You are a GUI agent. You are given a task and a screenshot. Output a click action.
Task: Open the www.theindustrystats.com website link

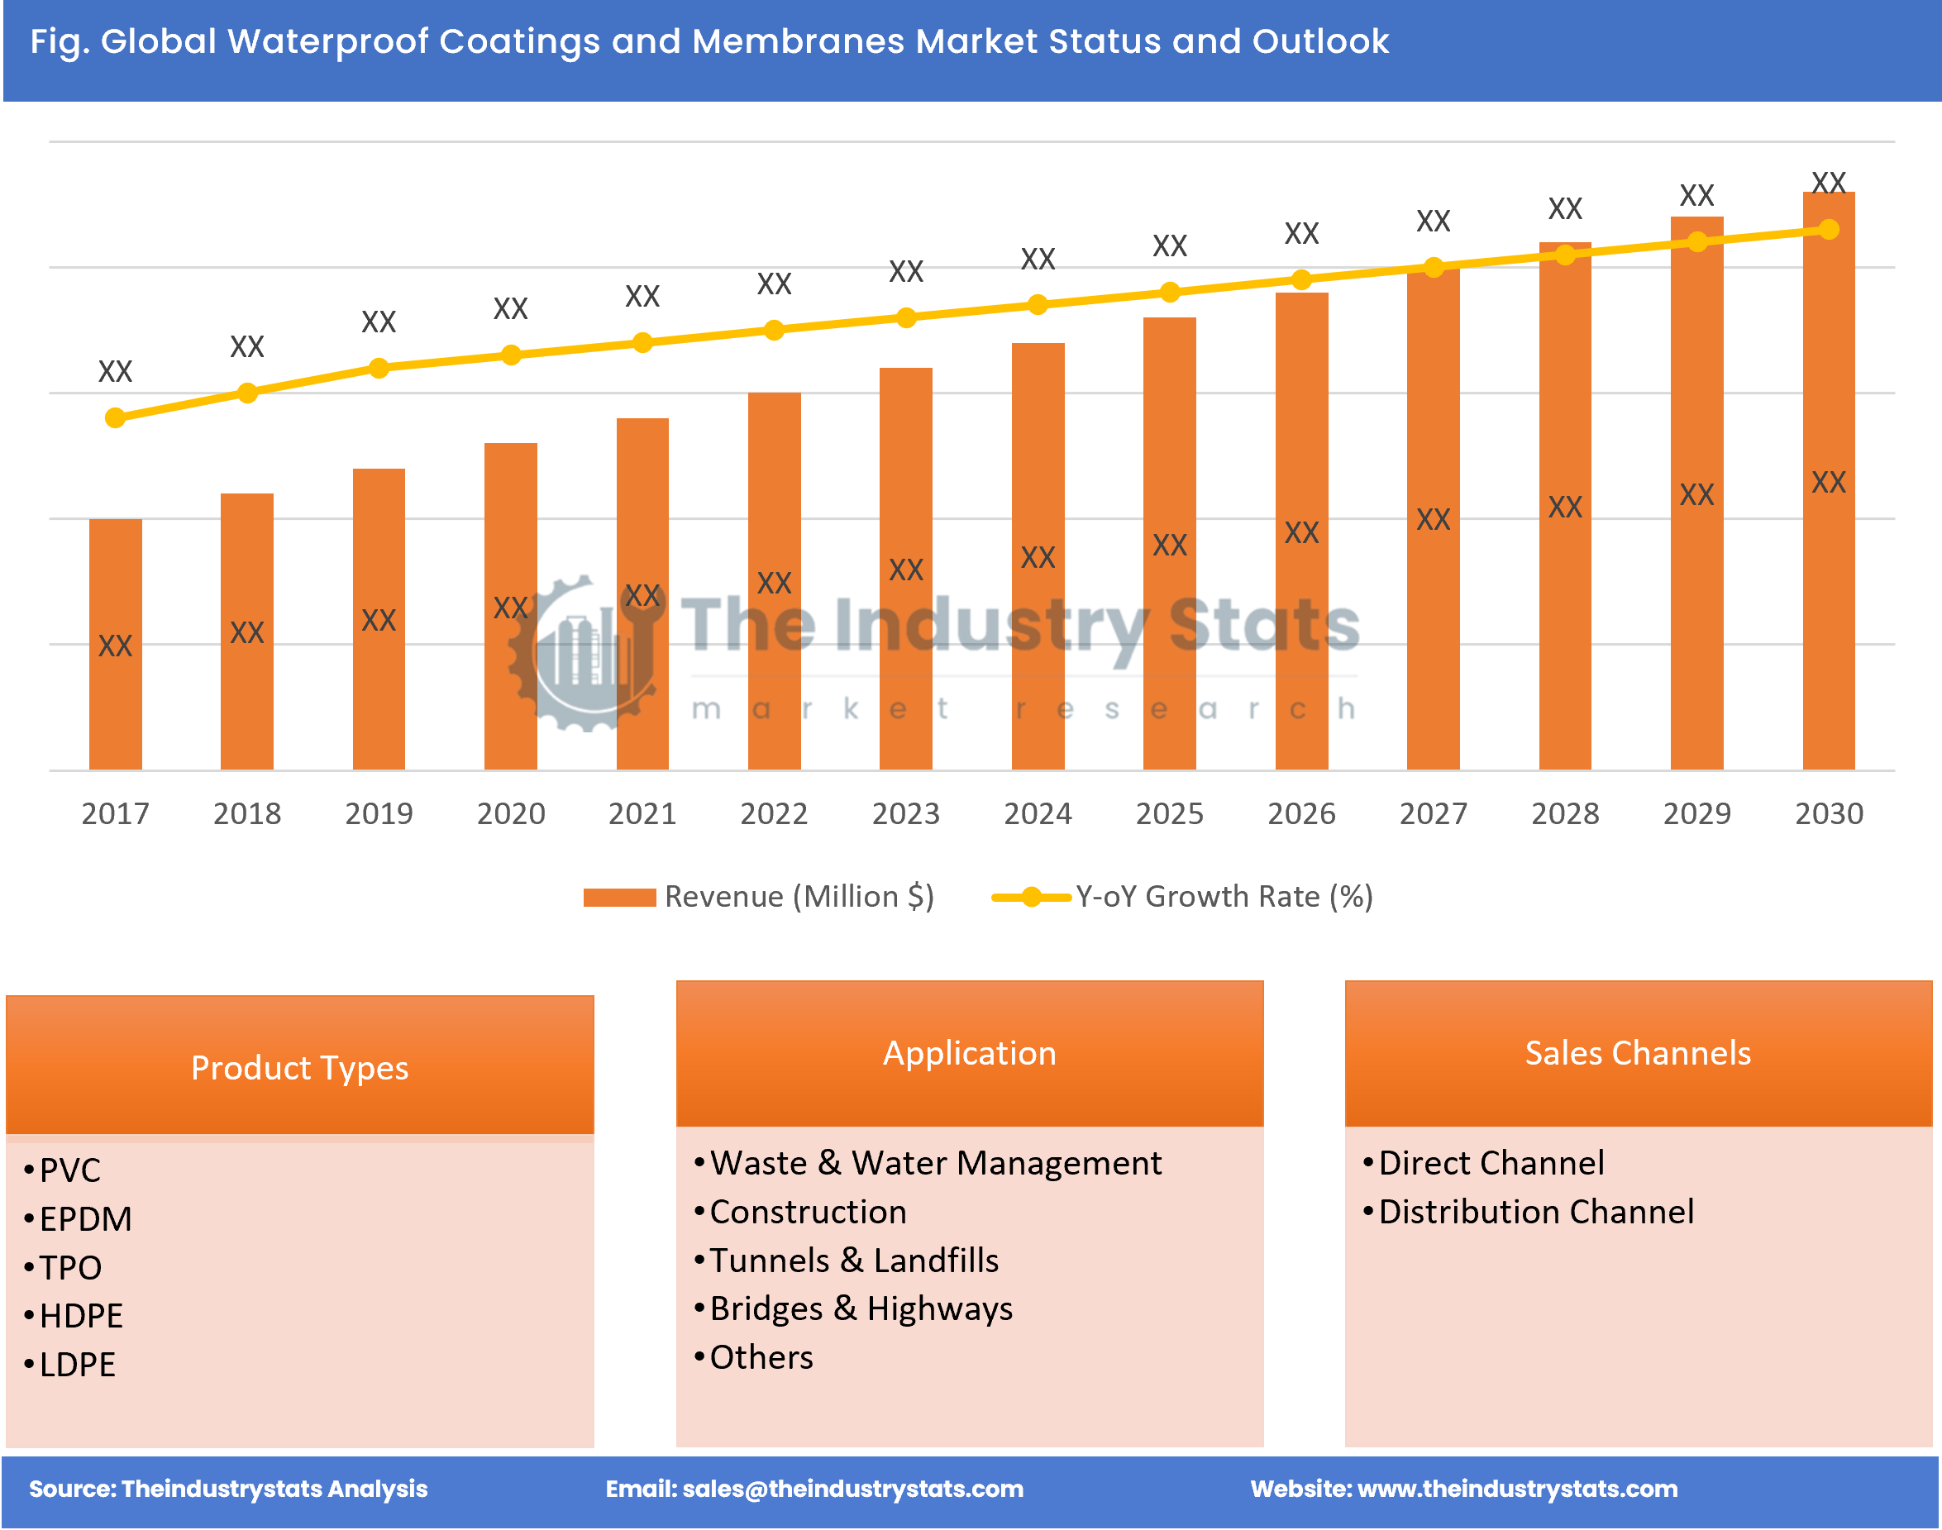[x=1517, y=1489]
